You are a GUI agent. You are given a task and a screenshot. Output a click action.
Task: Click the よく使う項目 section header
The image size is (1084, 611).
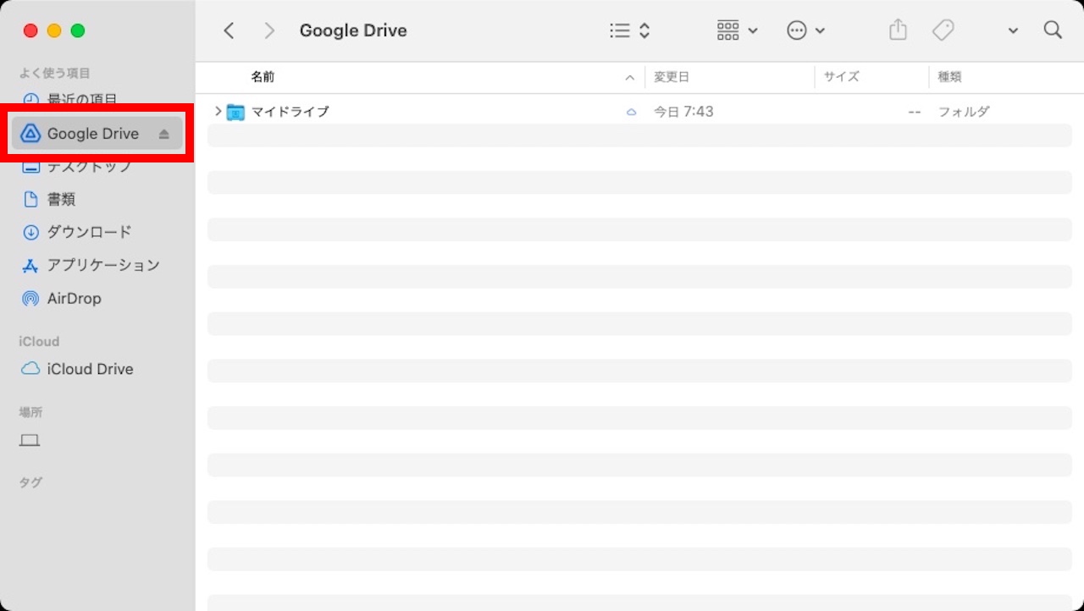[x=55, y=74]
